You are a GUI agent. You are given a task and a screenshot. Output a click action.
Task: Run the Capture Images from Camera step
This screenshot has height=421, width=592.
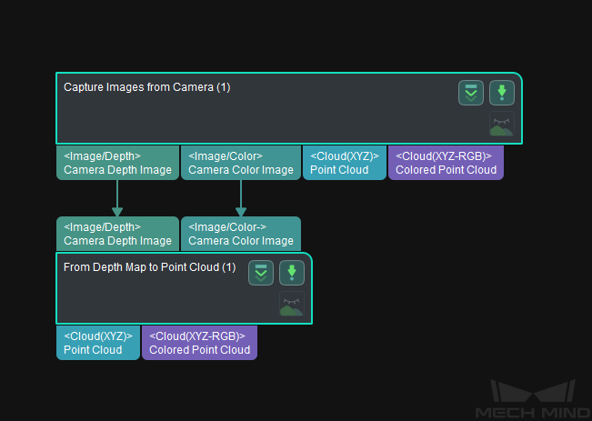coord(502,93)
